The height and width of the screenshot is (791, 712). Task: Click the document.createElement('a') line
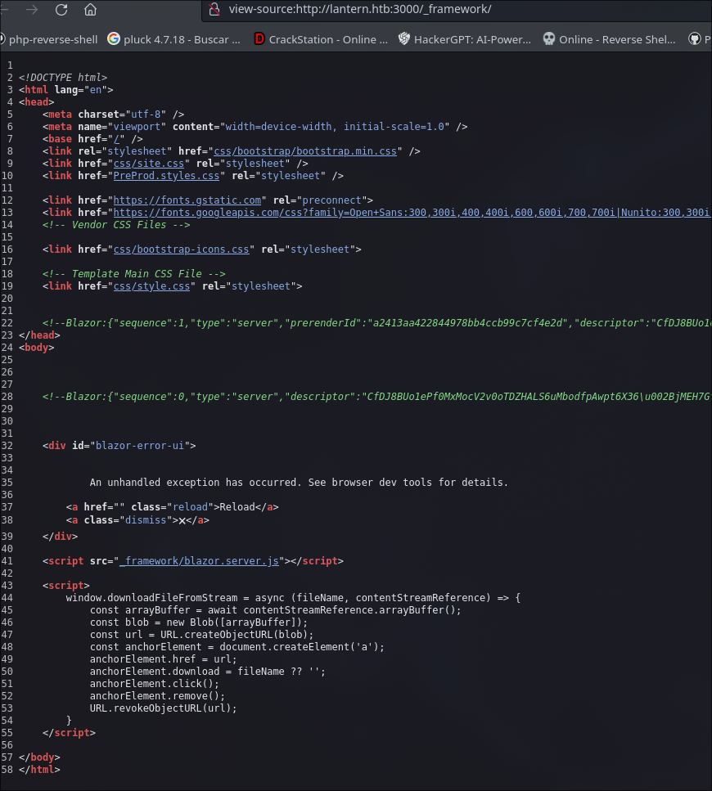(237, 647)
